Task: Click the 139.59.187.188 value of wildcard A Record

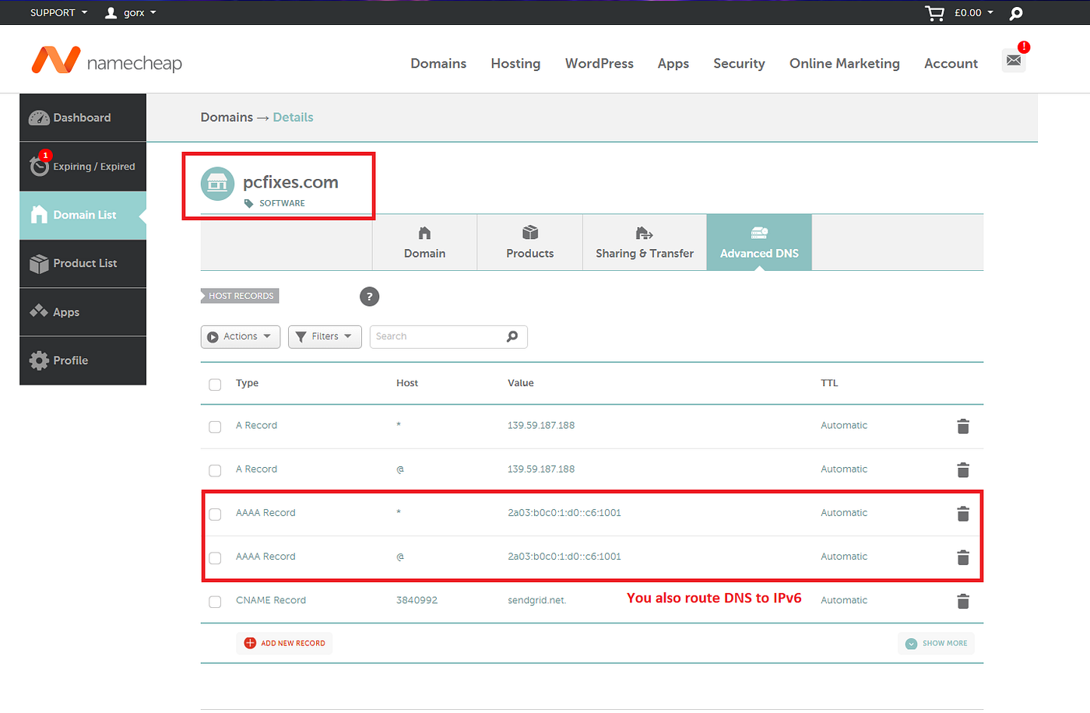Action: [x=541, y=425]
